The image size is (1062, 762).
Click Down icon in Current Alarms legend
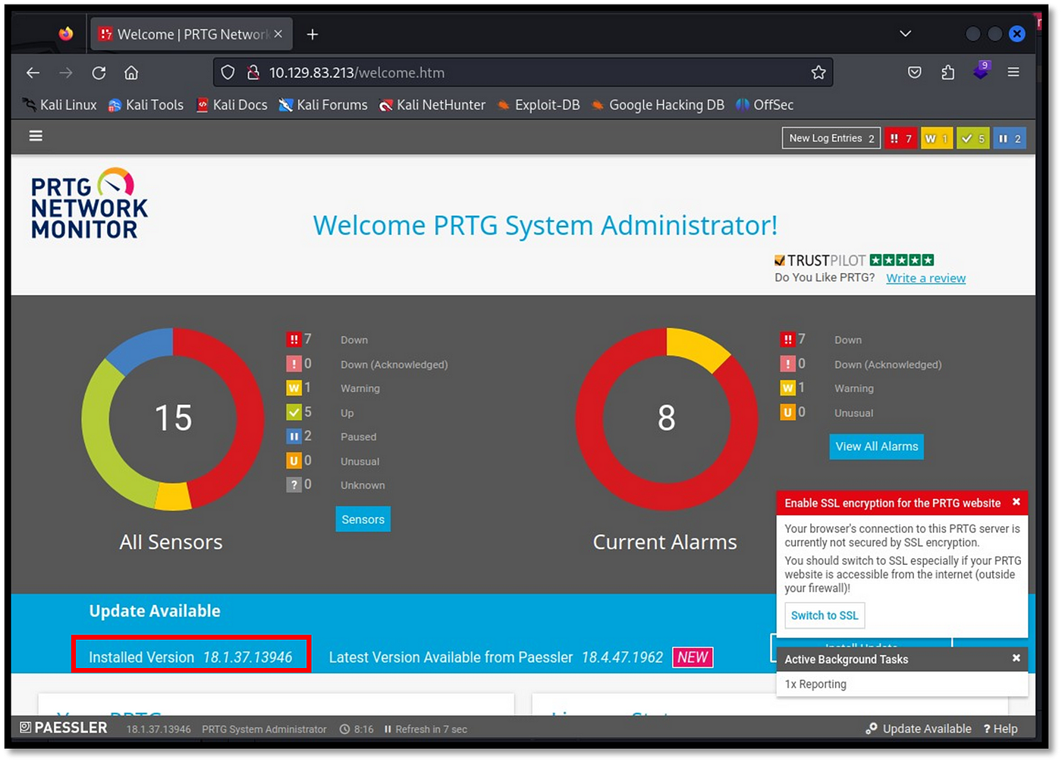[x=788, y=340]
